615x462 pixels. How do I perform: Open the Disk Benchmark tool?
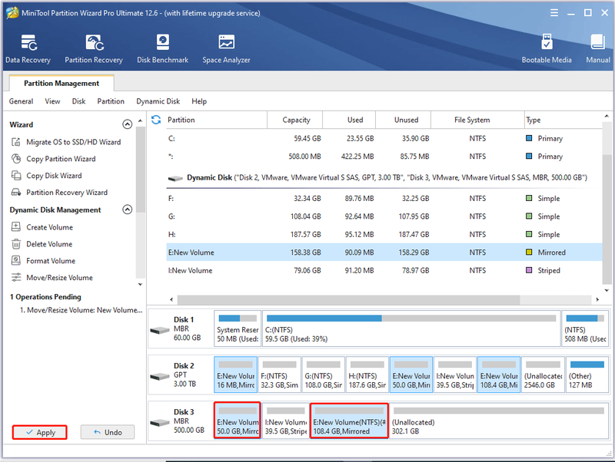[x=162, y=48]
